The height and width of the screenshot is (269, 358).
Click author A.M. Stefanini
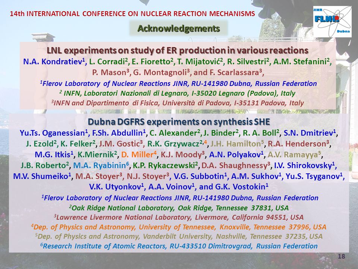pos(301,62)
